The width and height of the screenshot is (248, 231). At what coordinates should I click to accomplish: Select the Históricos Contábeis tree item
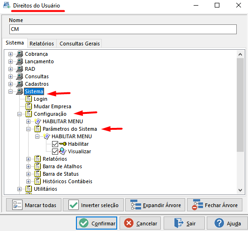pos(68,181)
